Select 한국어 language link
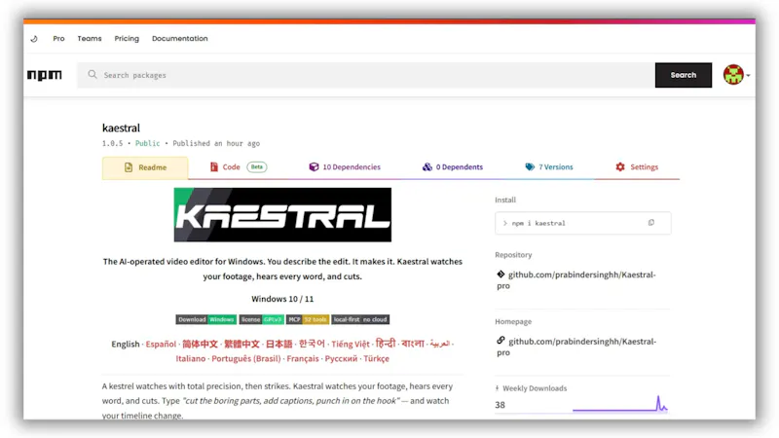779x438 pixels. click(x=312, y=344)
